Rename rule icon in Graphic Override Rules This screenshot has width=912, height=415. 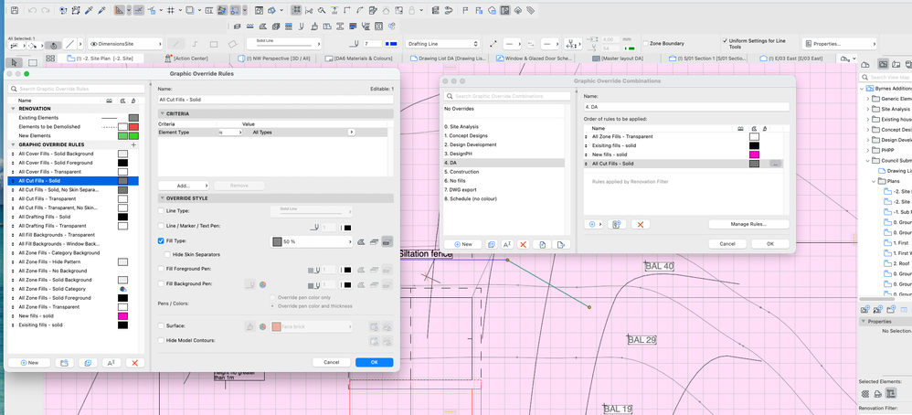[x=111, y=363]
